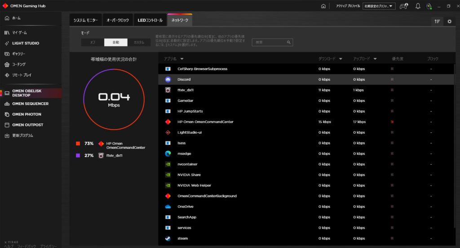Open the notifications bell
The height and width of the screenshot is (248, 460).
click(x=418, y=6)
